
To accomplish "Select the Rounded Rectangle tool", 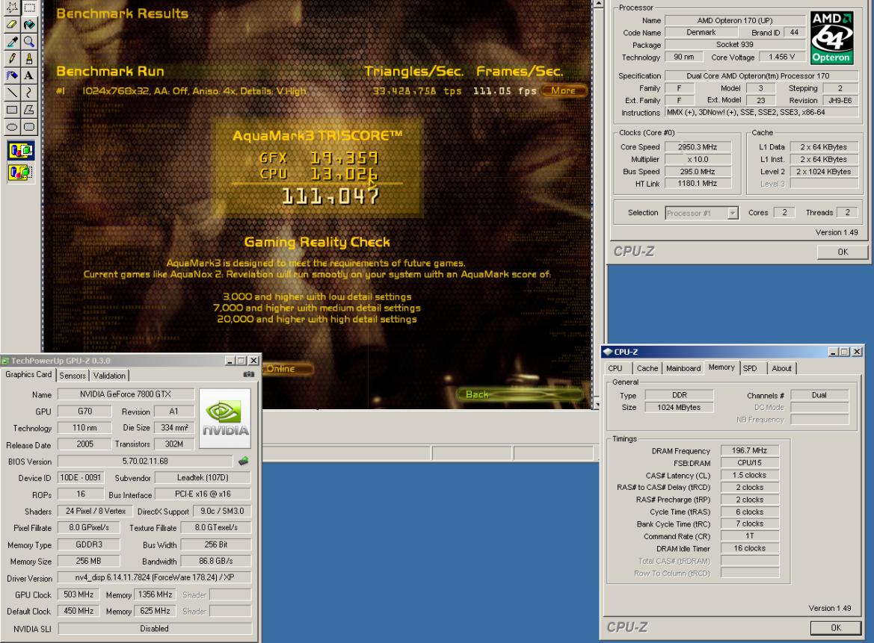I will 29,127.
